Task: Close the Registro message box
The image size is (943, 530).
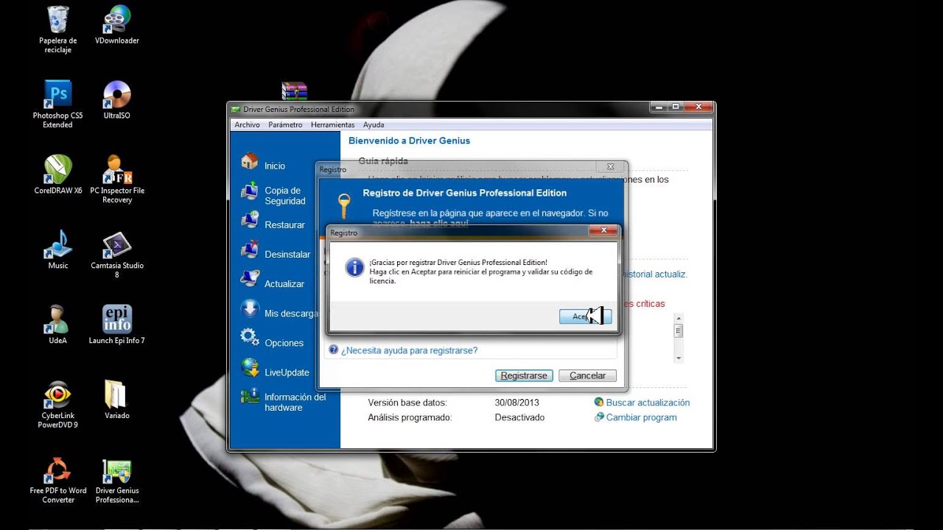Action: tap(603, 231)
